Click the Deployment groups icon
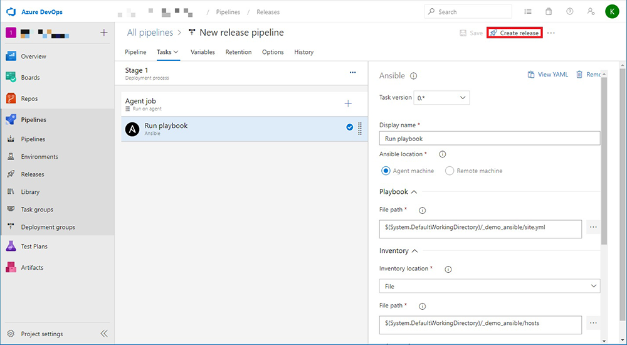 (x=11, y=227)
